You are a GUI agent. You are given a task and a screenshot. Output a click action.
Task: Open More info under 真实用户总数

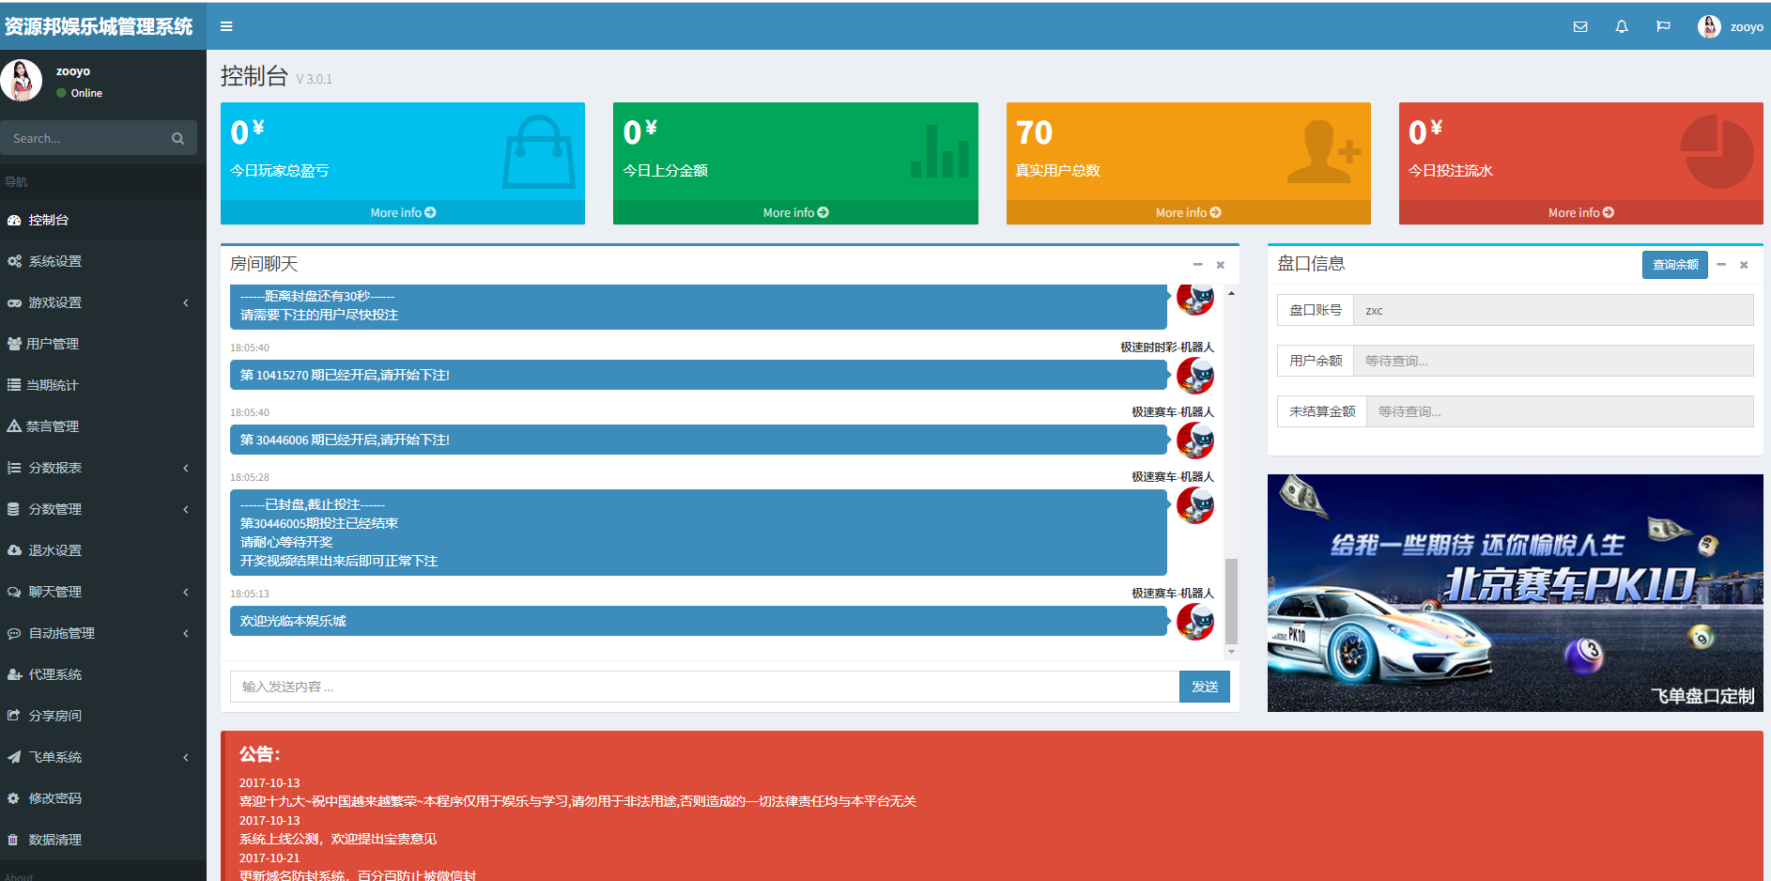pyautogui.click(x=1188, y=213)
